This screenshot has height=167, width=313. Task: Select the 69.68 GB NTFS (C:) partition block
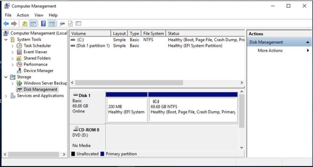[x=193, y=109]
